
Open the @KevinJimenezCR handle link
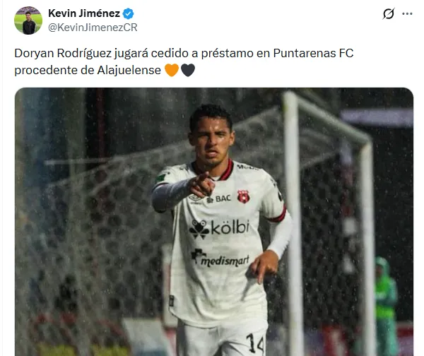[93, 28]
